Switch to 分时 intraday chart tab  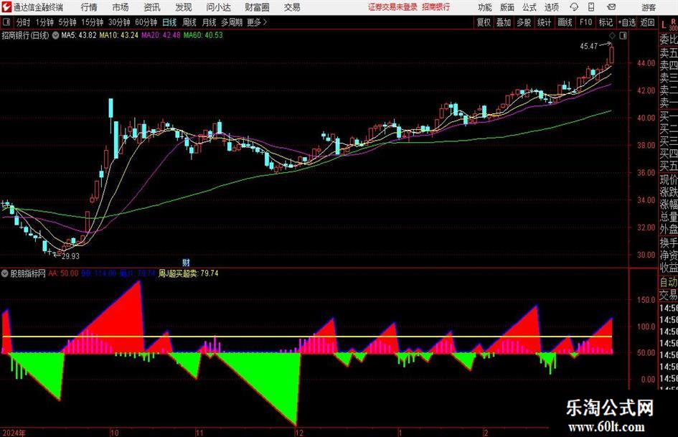(23, 22)
